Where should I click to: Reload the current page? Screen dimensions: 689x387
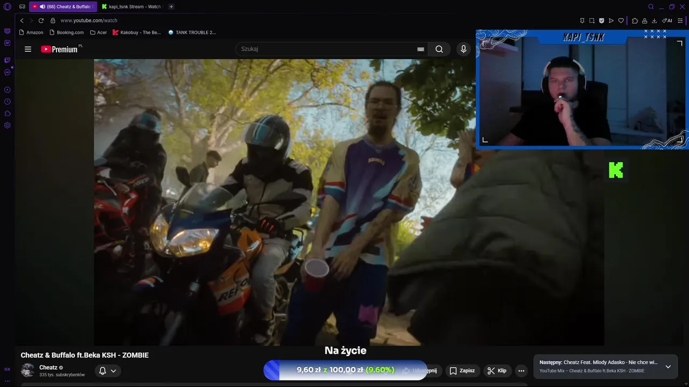click(41, 20)
